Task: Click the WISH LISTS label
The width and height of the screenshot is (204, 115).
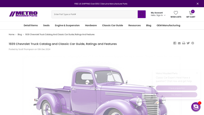Action: [176, 17]
